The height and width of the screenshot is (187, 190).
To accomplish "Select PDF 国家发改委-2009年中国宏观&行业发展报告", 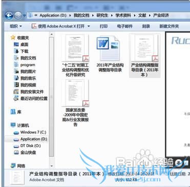I will (75, 93).
